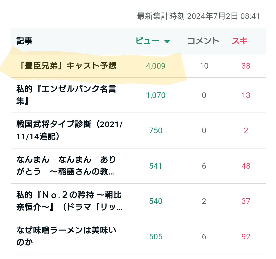Click the 10 comment count
Image resolution: width=276 pixels, height=259 pixels.
point(204,66)
